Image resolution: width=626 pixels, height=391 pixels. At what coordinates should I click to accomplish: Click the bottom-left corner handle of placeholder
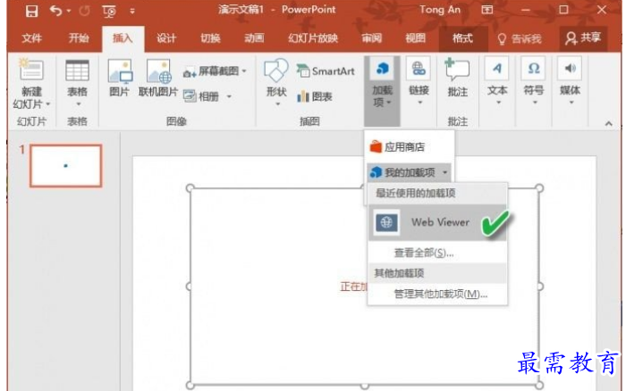click(x=190, y=386)
